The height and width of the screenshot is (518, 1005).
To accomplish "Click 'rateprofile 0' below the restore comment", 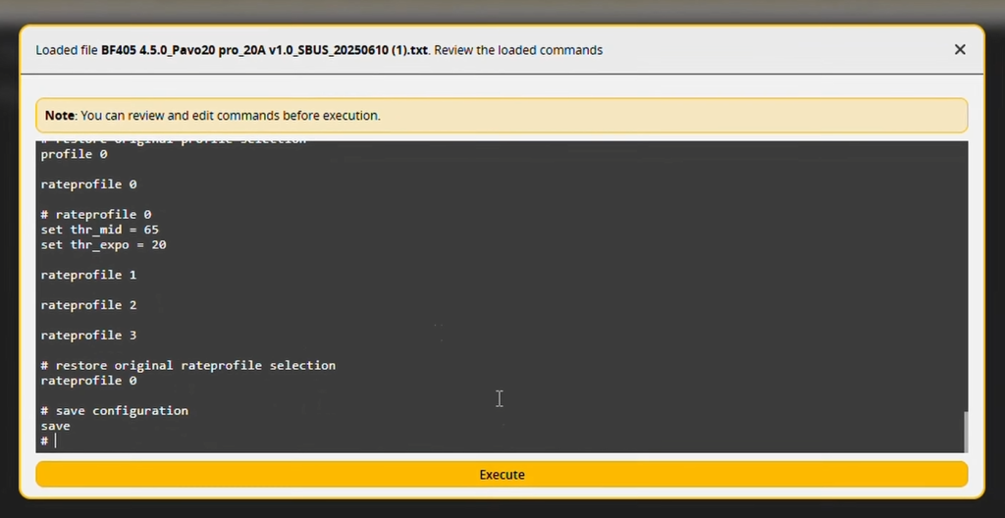I will (88, 381).
